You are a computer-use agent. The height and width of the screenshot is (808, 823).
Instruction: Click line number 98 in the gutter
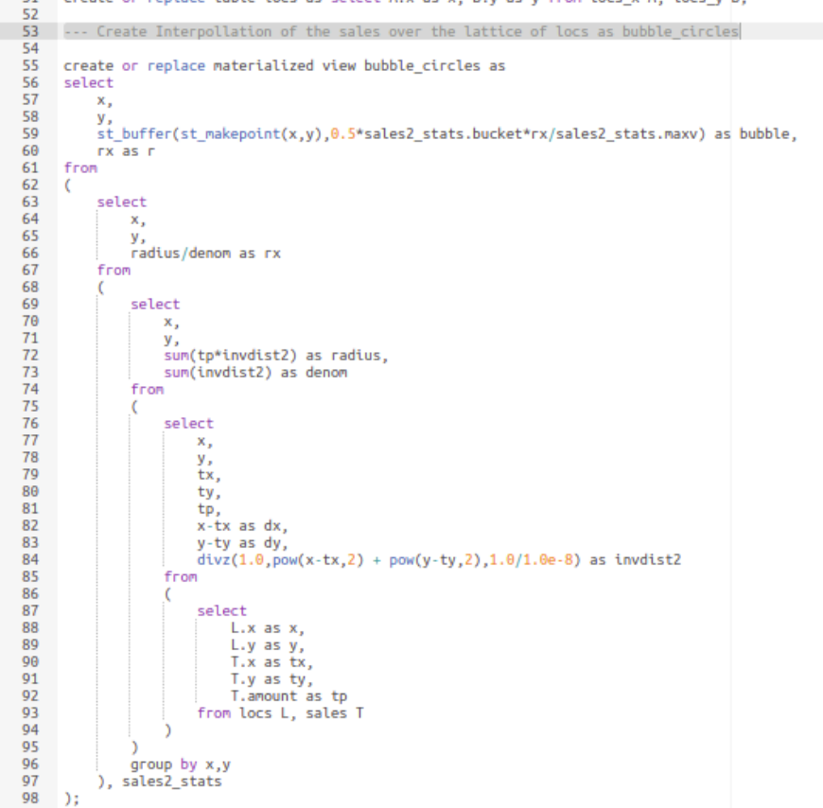click(28, 798)
